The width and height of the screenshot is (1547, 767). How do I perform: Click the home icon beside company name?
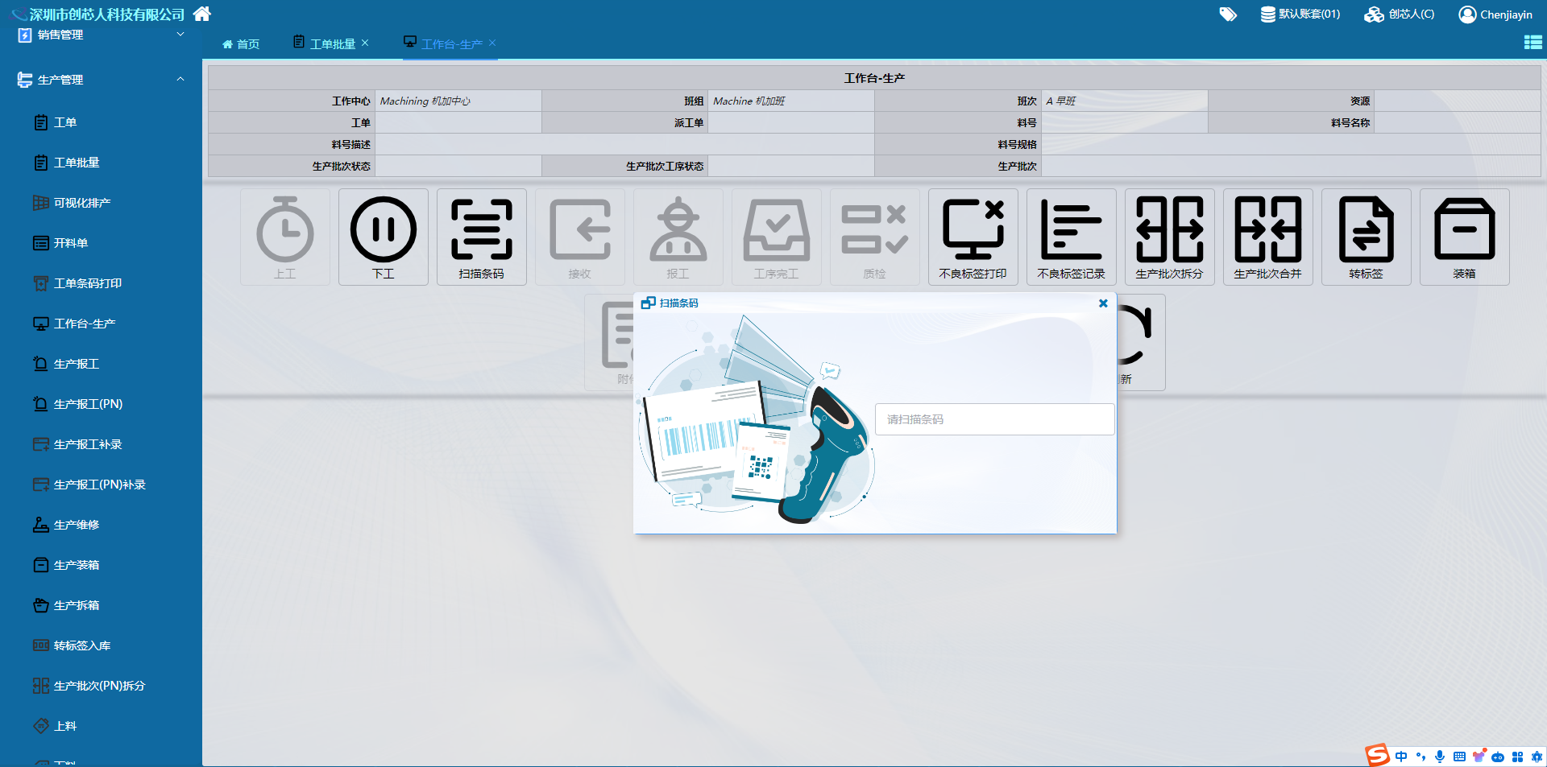pyautogui.click(x=202, y=14)
